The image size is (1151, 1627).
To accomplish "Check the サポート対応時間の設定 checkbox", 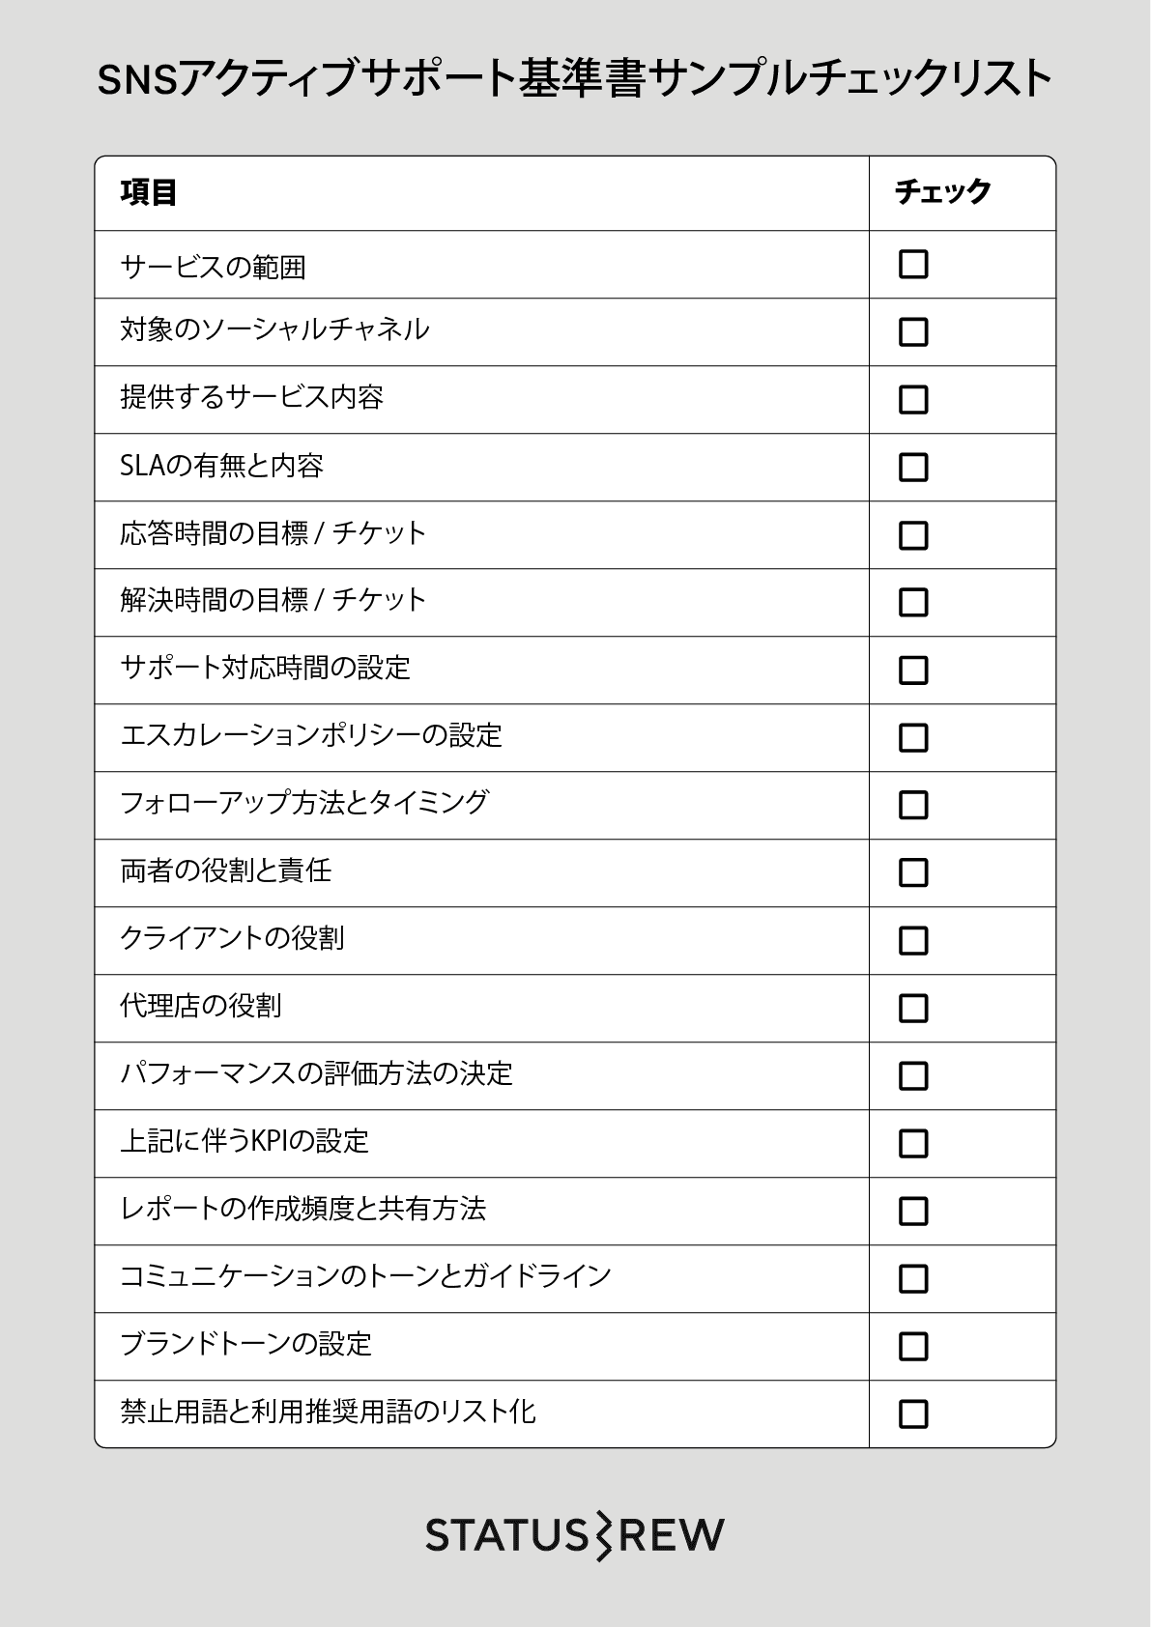I will click(x=913, y=671).
